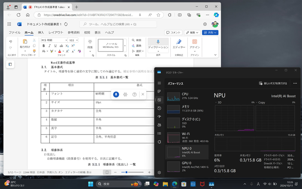The image size is (302, 189).
Task: Open the 共有 share dropdown
Action: 210,33
